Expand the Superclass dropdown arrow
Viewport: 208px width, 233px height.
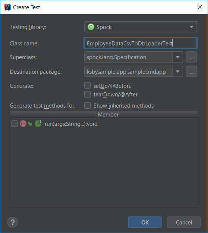[x=178, y=57]
